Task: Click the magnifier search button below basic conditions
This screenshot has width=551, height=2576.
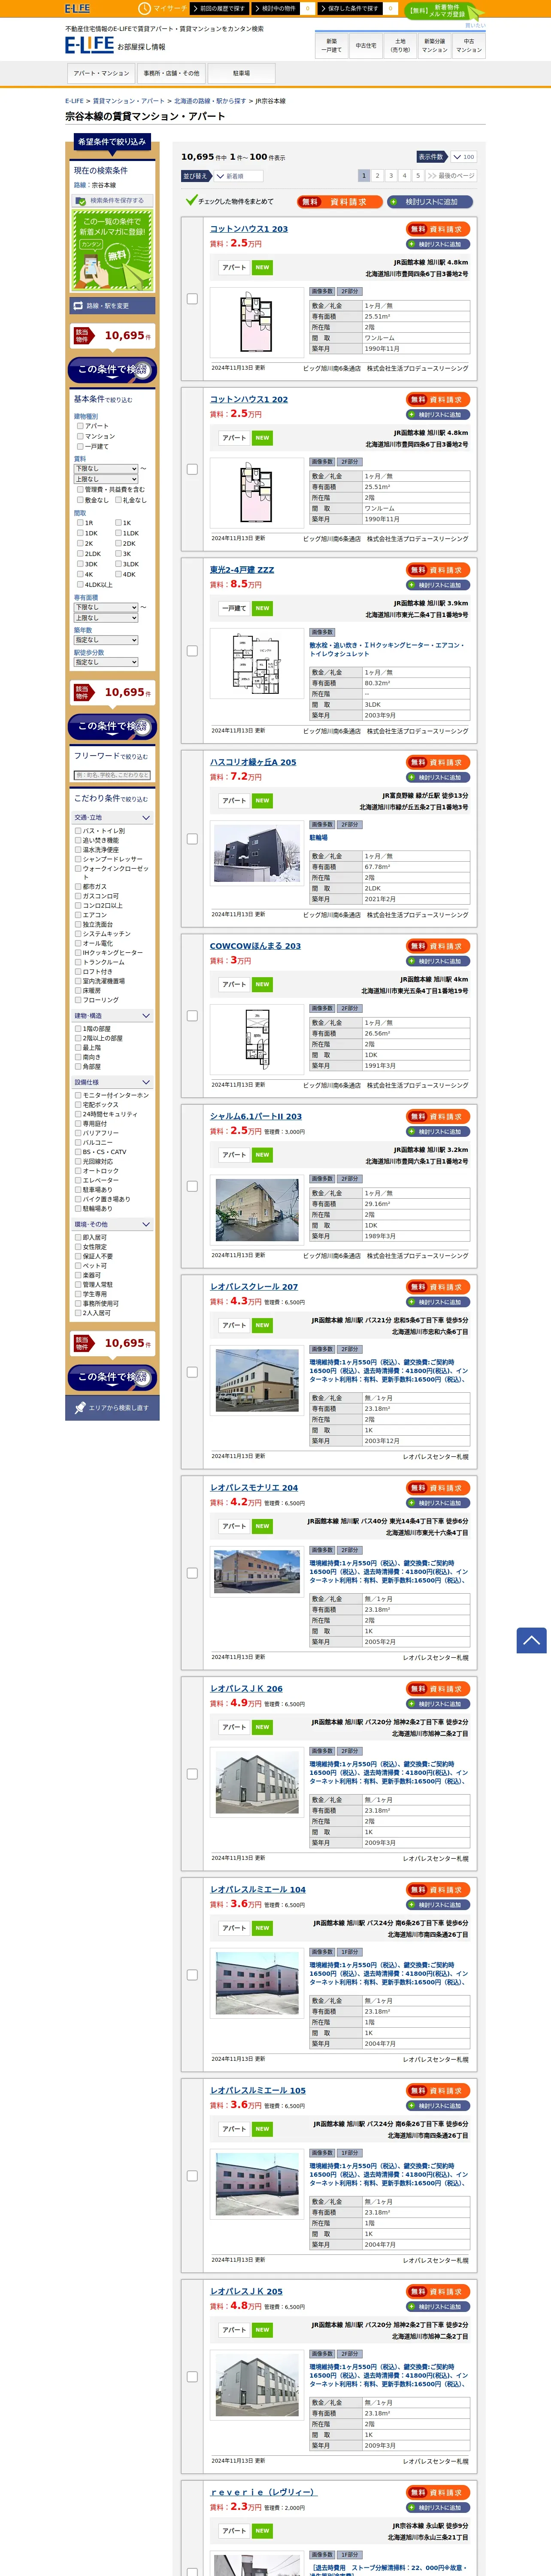Action: point(112,726)
